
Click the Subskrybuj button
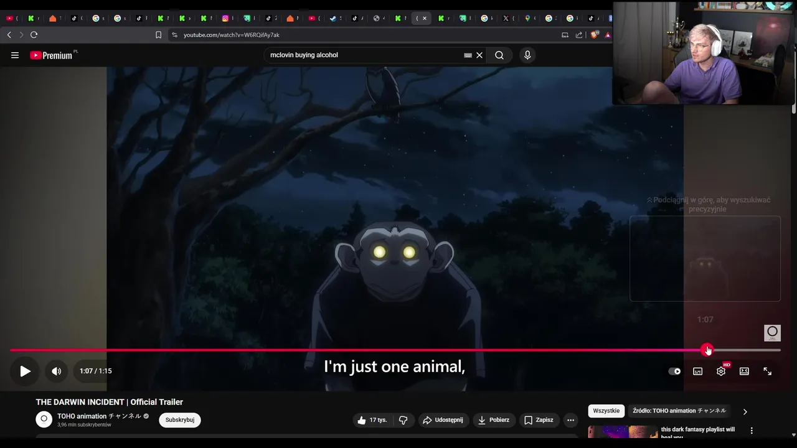pos(180,420)
